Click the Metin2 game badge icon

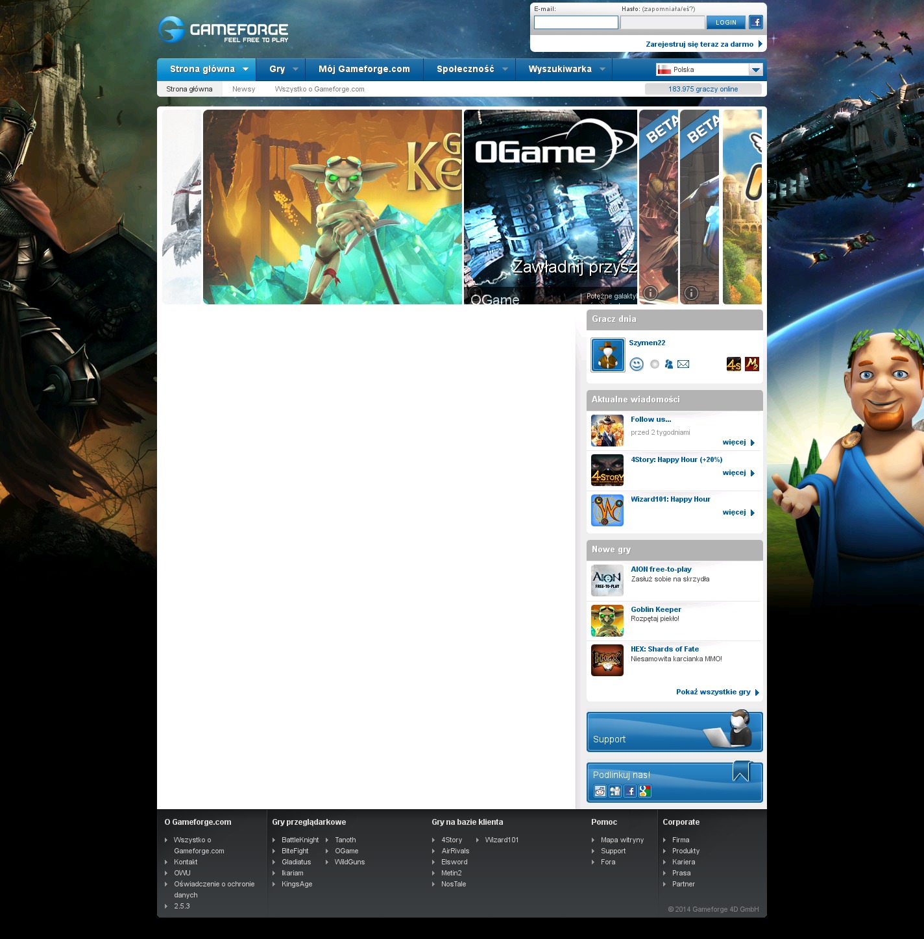coord(751,364)
